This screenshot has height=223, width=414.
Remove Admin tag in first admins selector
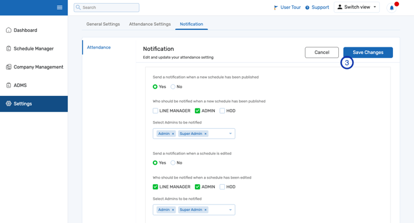tap(173, 134)
